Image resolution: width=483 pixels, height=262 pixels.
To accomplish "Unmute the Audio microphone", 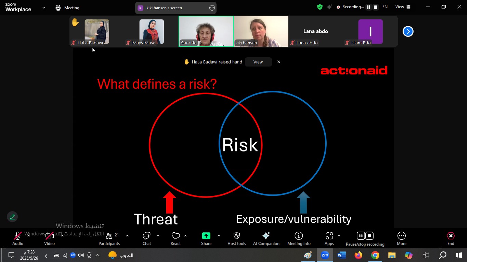I will point(17,236).
